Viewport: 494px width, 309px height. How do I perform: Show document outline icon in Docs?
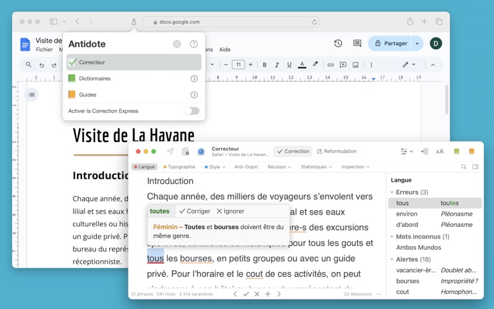tap(31, 95)
